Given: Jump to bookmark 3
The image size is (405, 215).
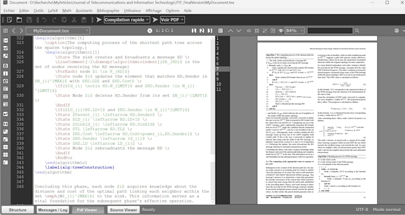Looking at the screenshot, I should (x=210, y=31).
